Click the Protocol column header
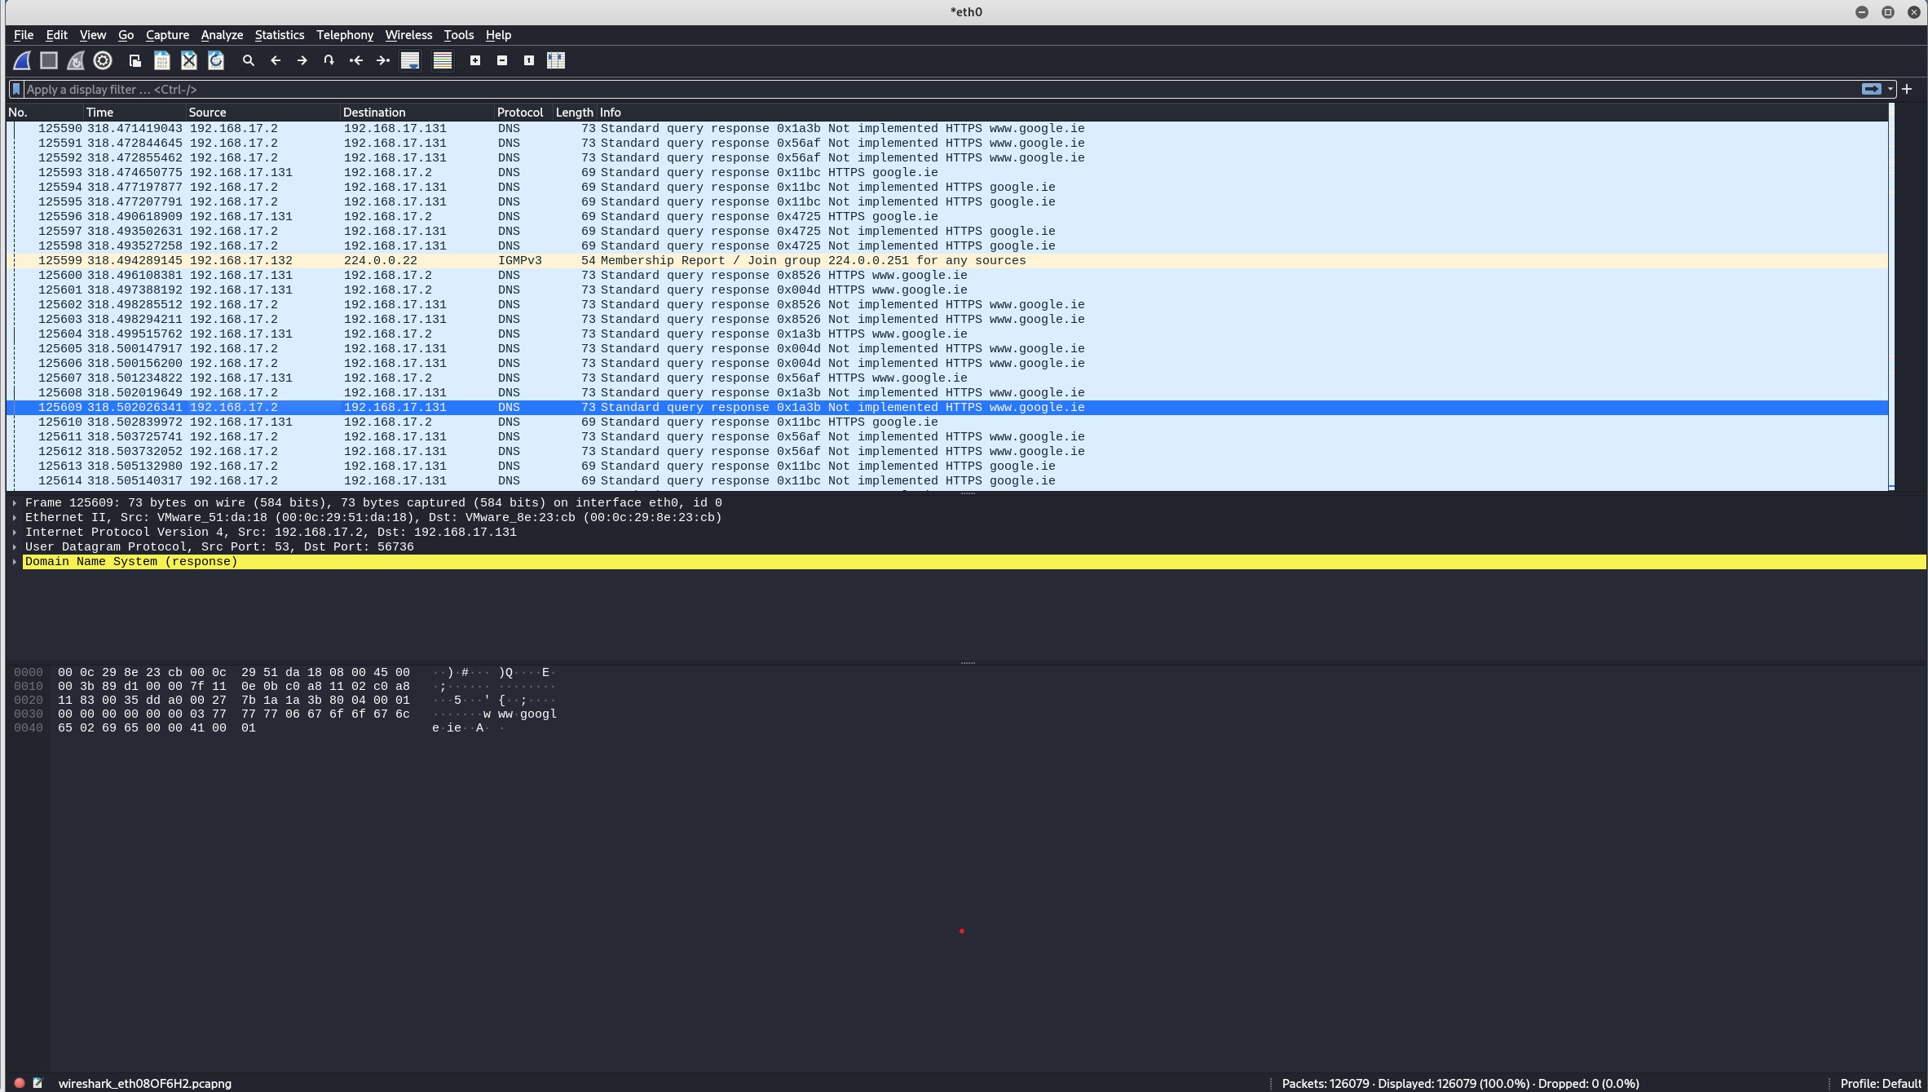Viewport: 1928px width, 1092px height. pyautogui.click(x=519, y=113)
